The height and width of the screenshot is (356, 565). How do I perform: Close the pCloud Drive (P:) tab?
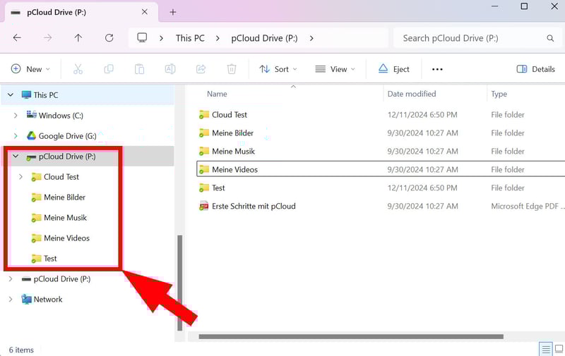(145, 12)
